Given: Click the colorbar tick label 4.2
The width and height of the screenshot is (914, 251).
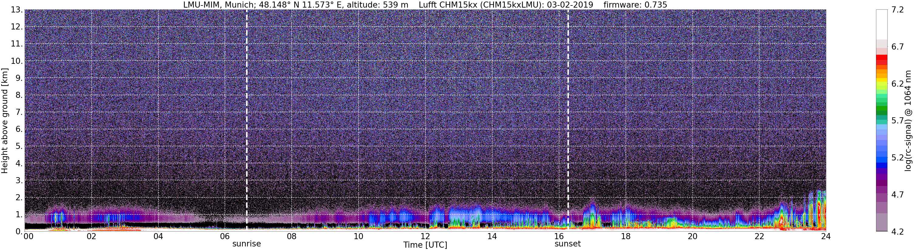Looking at the screenshot, I should pos(898,232).
